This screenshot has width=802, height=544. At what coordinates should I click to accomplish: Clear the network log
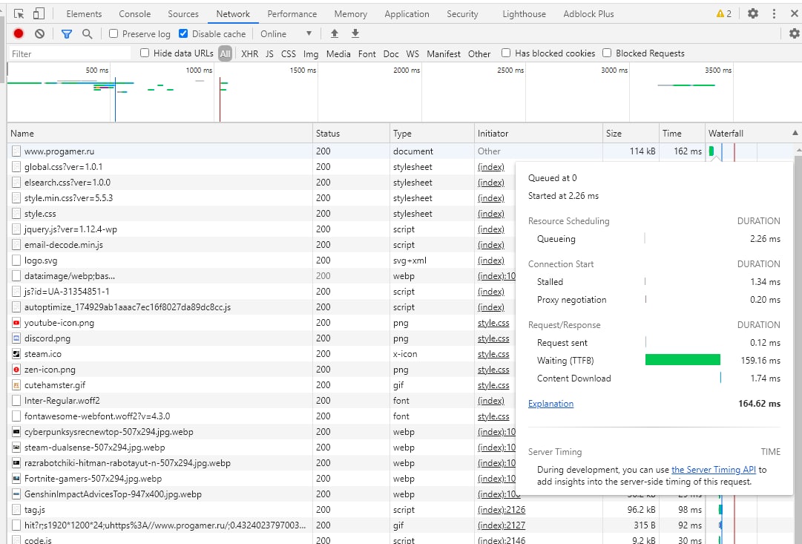(39, 33)
